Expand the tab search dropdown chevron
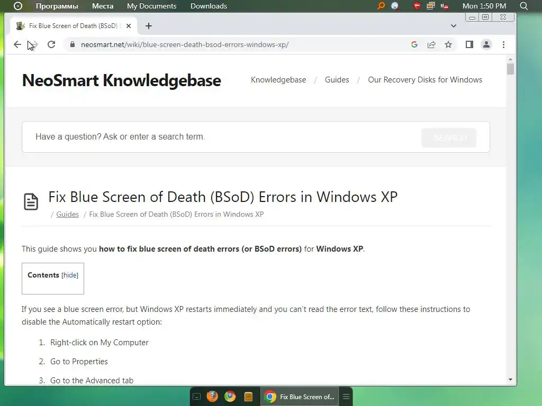This screenshot has width=542, height=406. (x=454, y=26)
